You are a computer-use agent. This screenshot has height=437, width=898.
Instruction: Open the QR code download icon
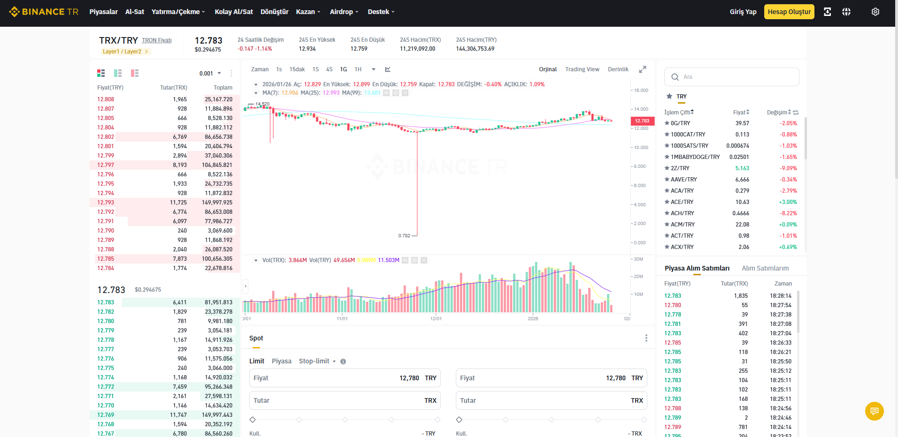(x=828, y=12)
